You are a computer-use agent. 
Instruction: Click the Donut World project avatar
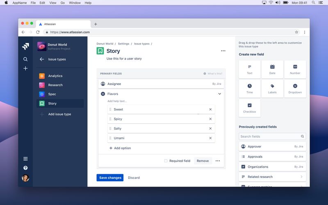point(42,46)
